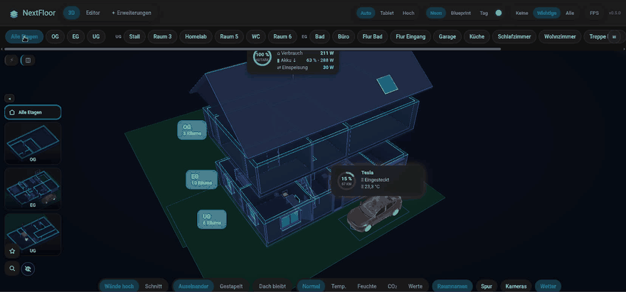Open the OG floor thumbnail
The height and width of the screenshot is (292, 626).
click(33, 144)
